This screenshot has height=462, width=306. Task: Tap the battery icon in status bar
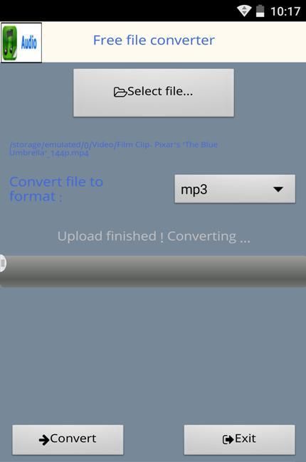tap(260, 11)
